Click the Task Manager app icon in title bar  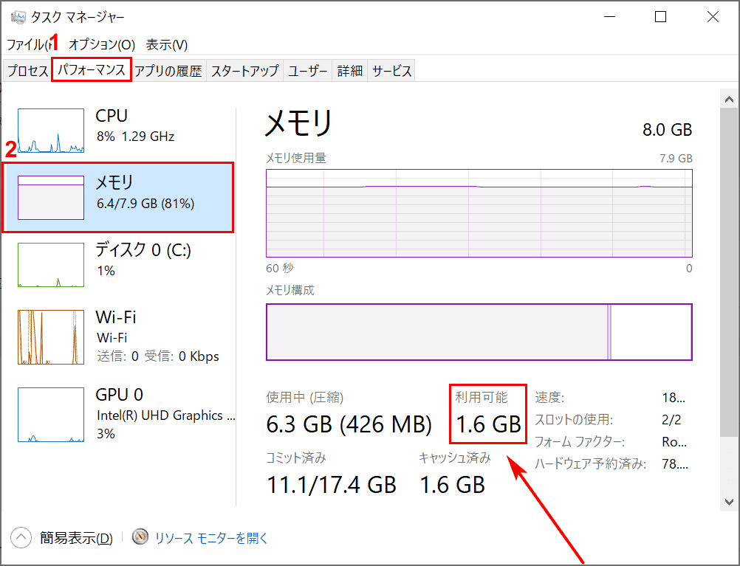point(18,17)
